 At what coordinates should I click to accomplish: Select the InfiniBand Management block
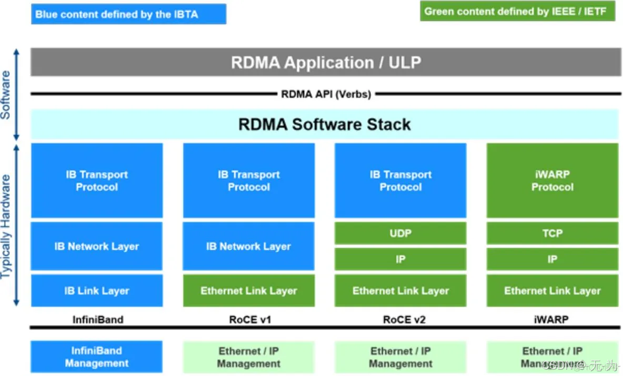point(96,357)
